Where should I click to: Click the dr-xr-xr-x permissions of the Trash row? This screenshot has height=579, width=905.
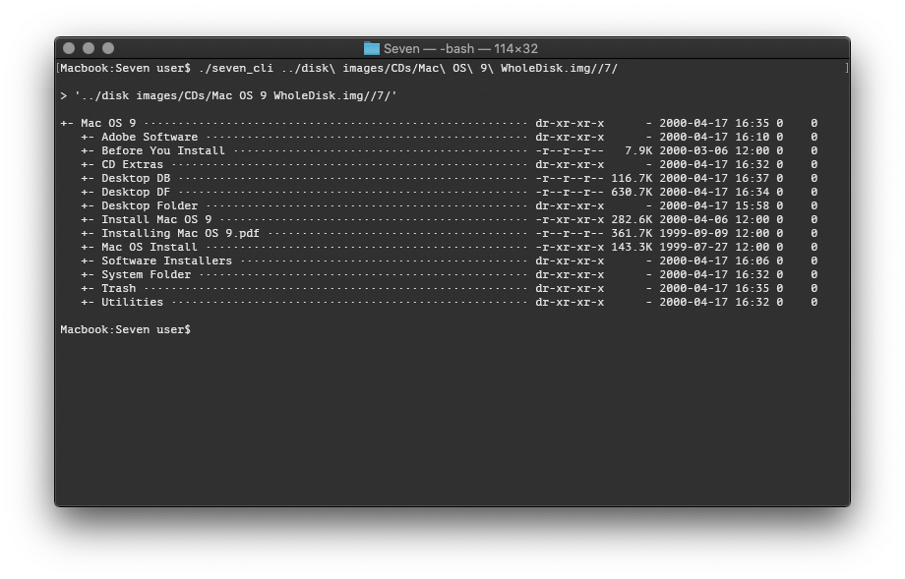coord(570,288)
